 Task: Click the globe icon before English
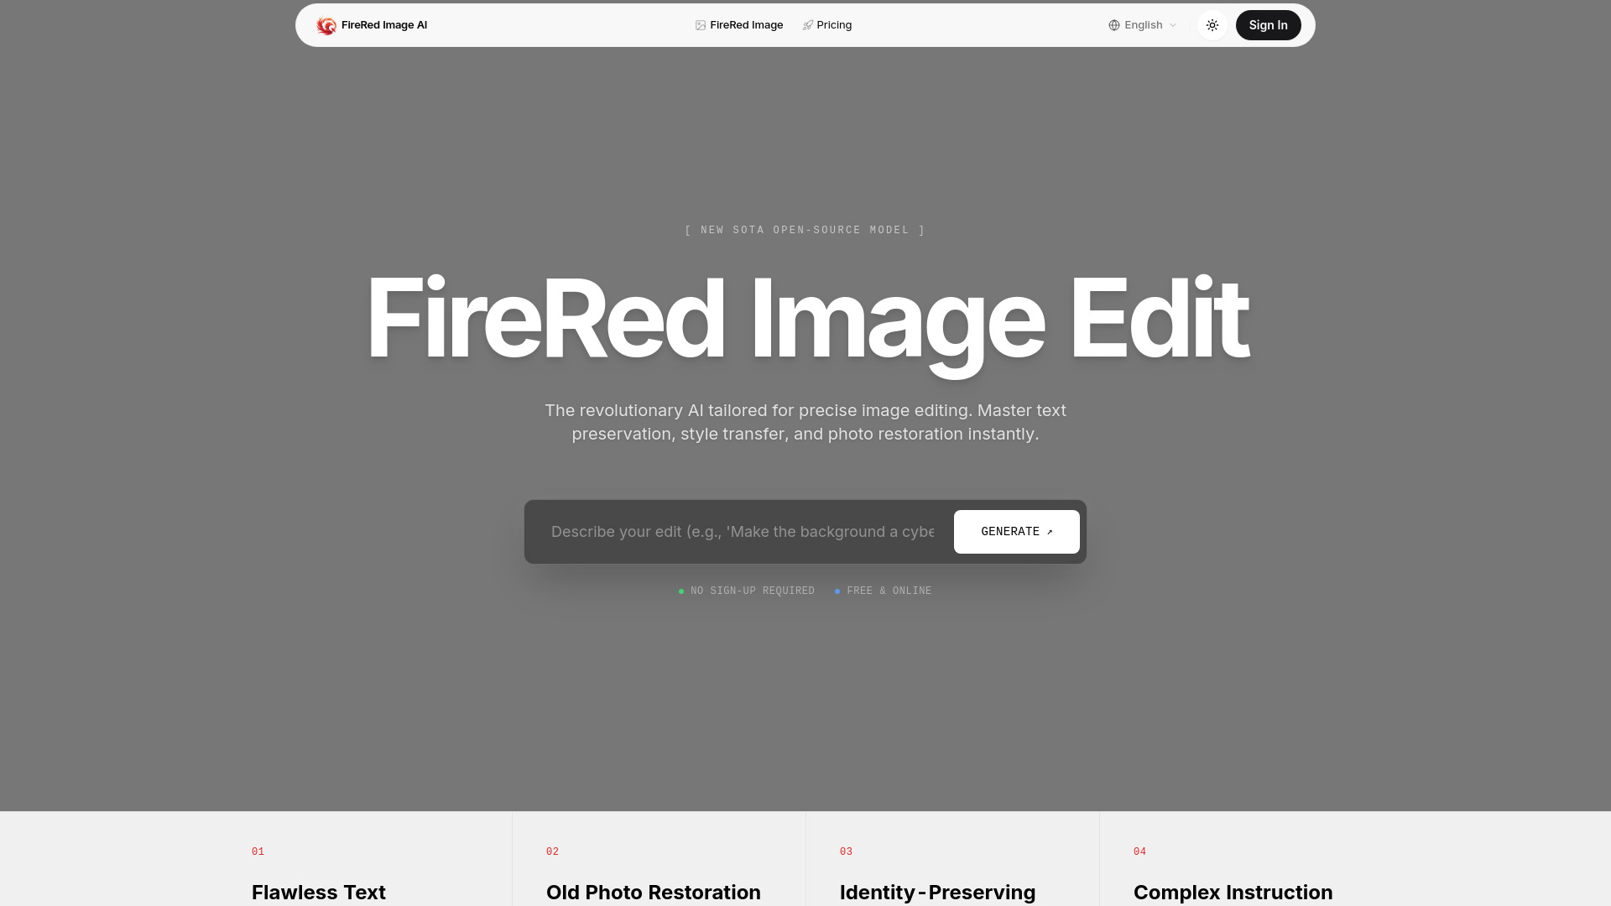click(x=1113, y=25)
